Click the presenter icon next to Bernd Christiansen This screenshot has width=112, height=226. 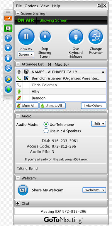26,78
